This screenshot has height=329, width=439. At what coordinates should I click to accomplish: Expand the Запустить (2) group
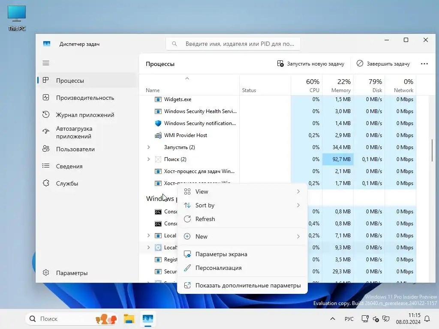coord(149,147)
